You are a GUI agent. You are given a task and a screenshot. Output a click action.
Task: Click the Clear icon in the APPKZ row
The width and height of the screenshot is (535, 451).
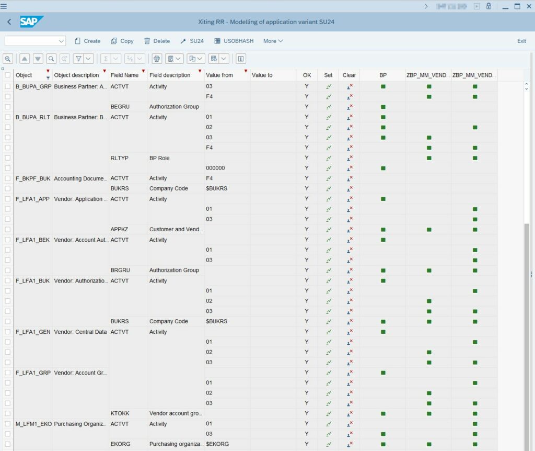(350, 230)
